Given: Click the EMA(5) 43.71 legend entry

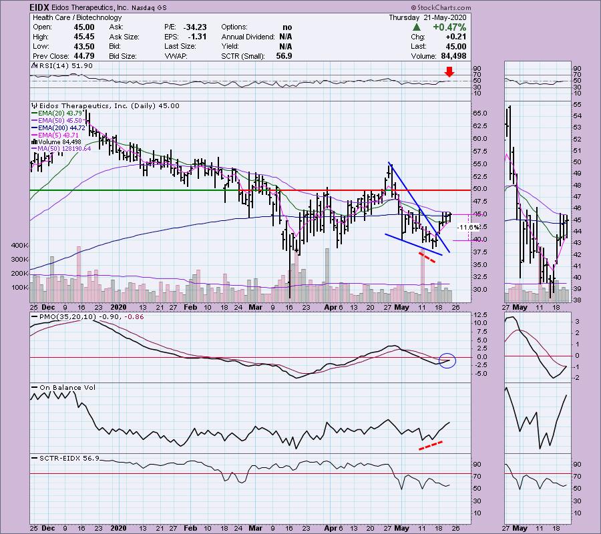Looking at the screenshot, I should point(55,135).
